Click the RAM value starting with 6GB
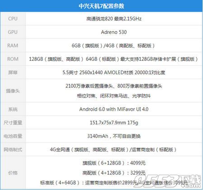Viewport: 203px width, 190px height. click(114, 45)
